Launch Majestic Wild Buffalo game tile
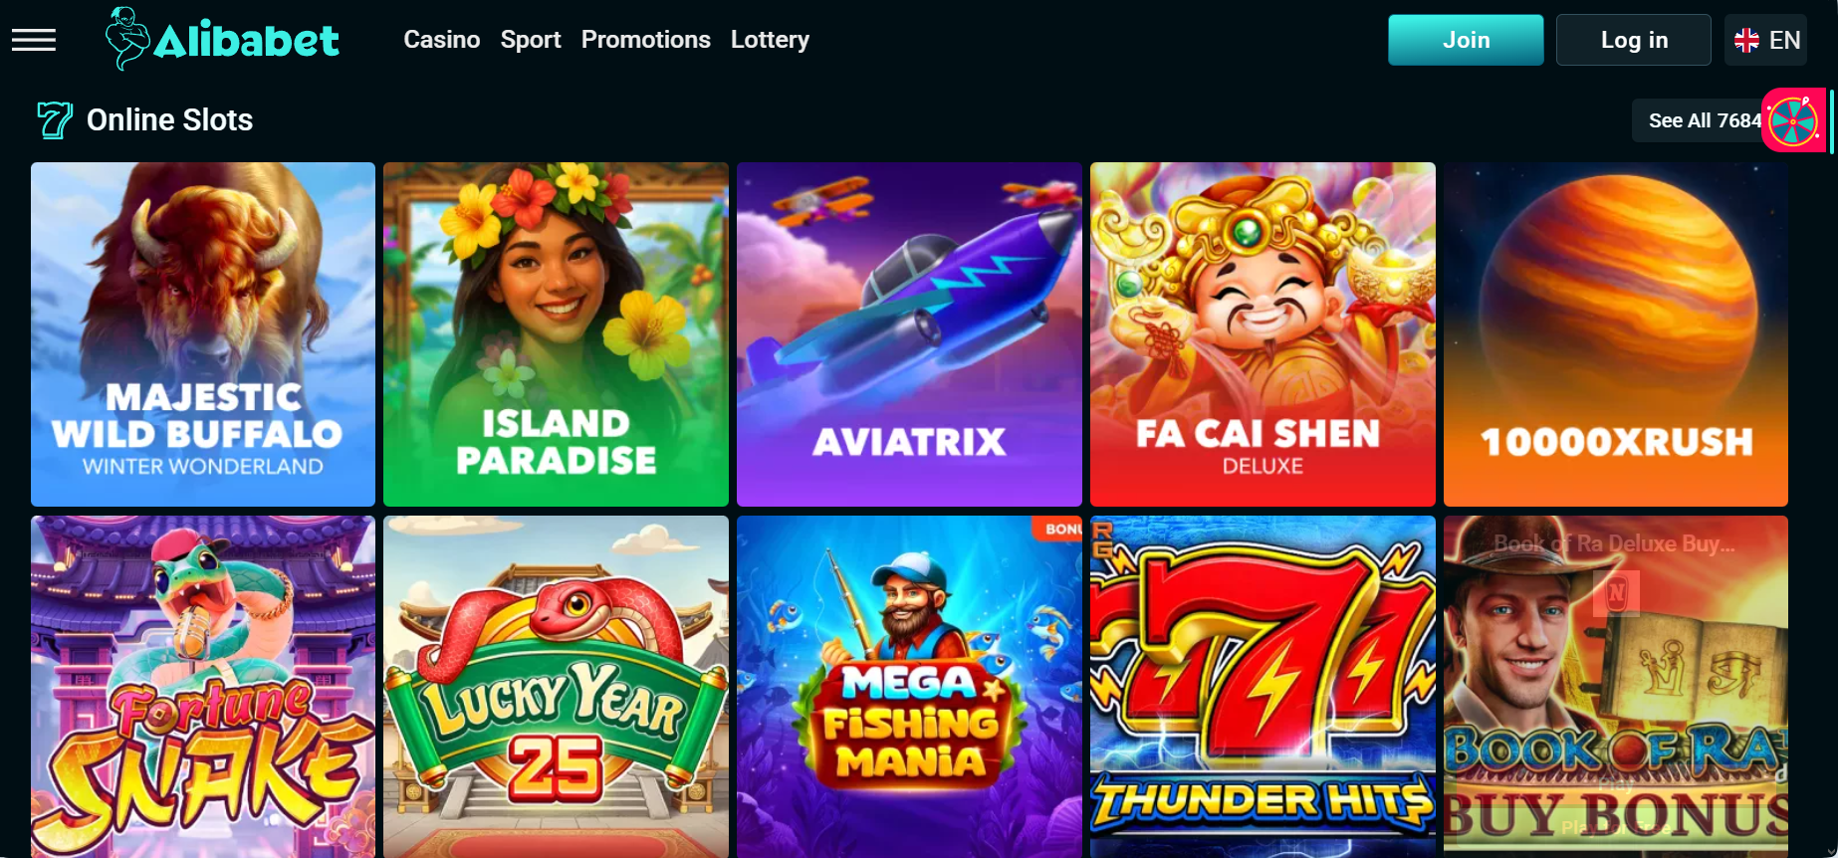Viewport: 1838px width, 858px height. pyautogui.click(x=203, y=334)
